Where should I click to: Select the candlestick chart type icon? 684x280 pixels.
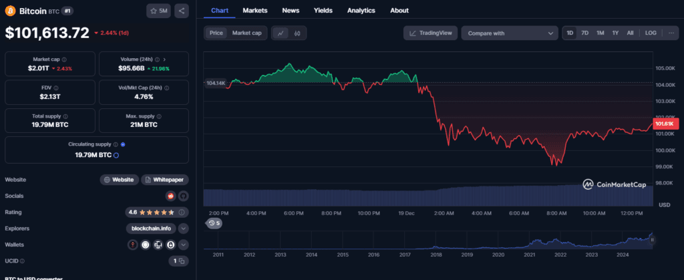297,33
